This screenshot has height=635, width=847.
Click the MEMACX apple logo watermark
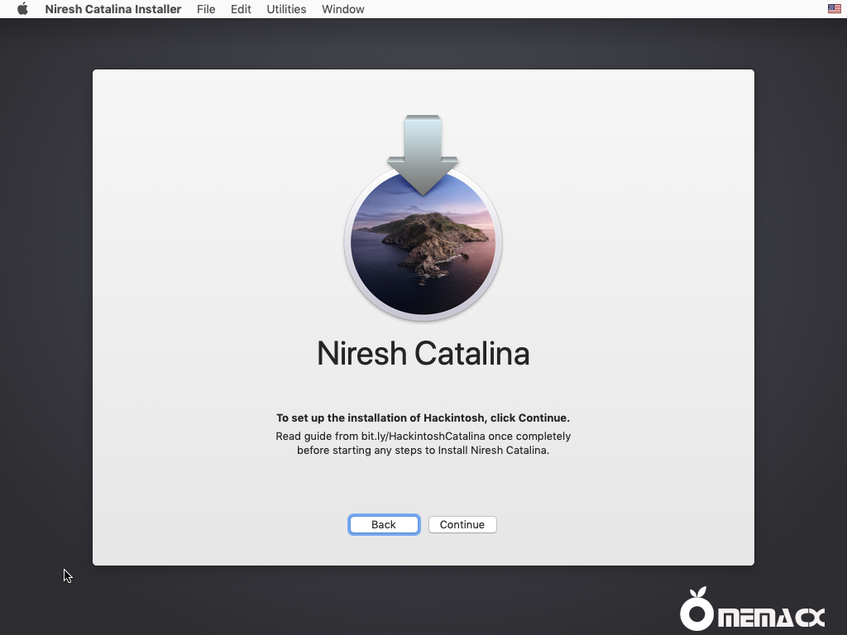[x=696, y=611]
